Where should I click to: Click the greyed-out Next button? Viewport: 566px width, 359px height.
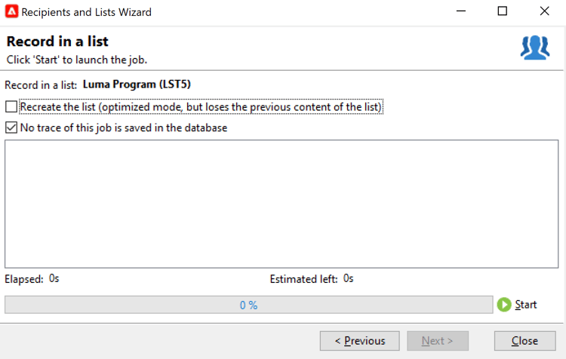(438, 341)
